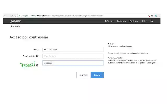The height and width of the screenshot is (104, 167).
Task: Open the browser home page icon
Action: tap(15, 16)
